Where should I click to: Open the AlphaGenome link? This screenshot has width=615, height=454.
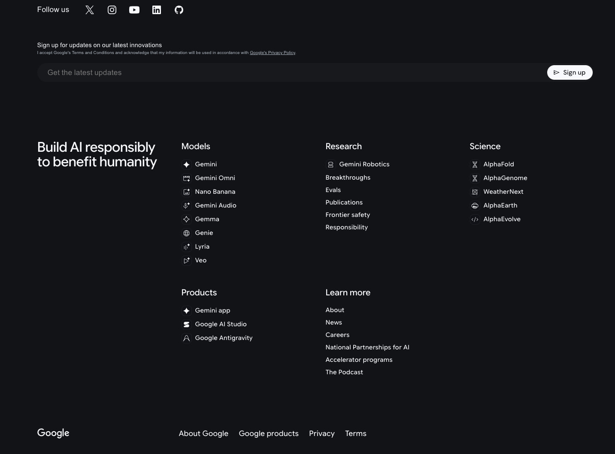coord(505,178)
